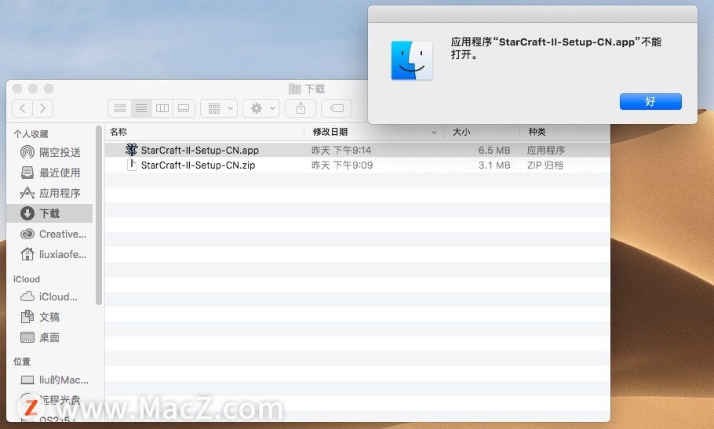Click the sidebar vertical scrollbar
Screen dimensions: 714x429
point(99,215)
